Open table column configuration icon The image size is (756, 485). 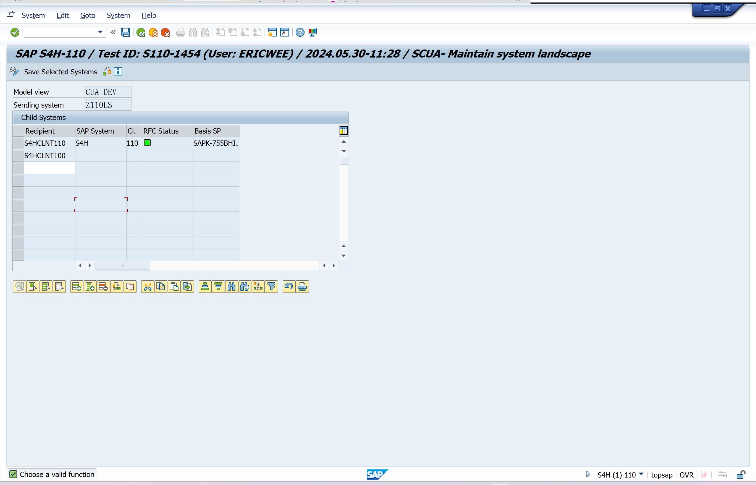(x=343, y=131)
